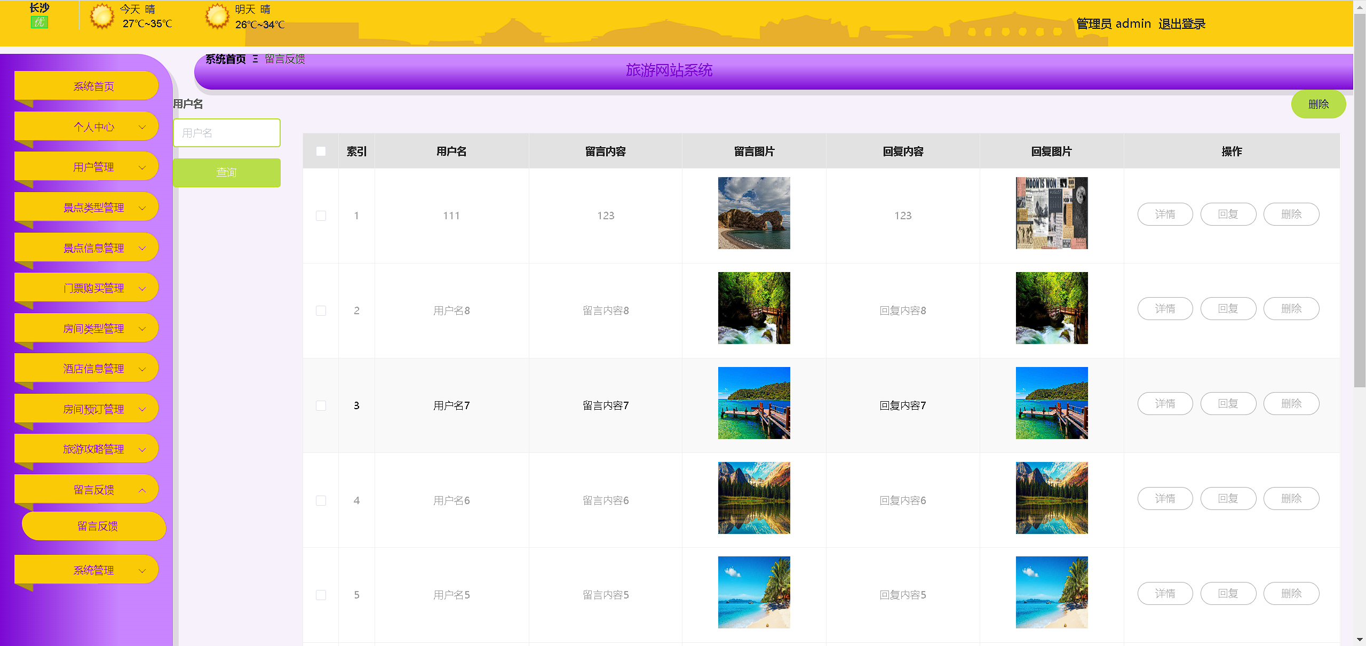Open the newspaper collage reply image in row 1
The width and height of the screenshot is (1366, 646).
tap(1051, 213)
